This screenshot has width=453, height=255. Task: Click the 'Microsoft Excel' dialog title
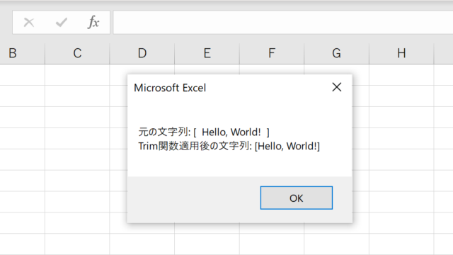click(x=170, y=88)
